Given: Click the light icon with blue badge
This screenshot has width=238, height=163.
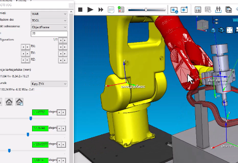Looking at the screenshot, I should (x=174, y=10).
